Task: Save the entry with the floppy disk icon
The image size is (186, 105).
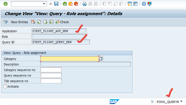Action: [x=56, y=4]
